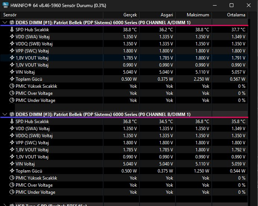This screenshot has width=258, height=206.
Task: Click the Ortalama column header
Action: click(230, 15)
